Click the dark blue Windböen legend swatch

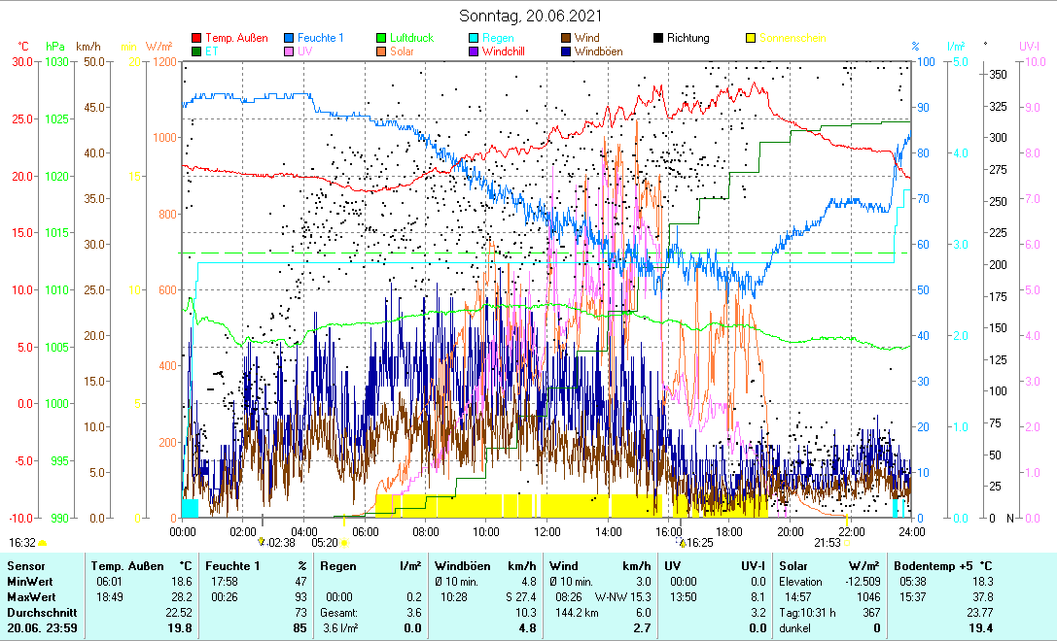pos(566,51)
